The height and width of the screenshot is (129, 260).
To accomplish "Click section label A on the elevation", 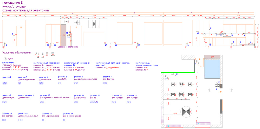I will coord(73,13).
